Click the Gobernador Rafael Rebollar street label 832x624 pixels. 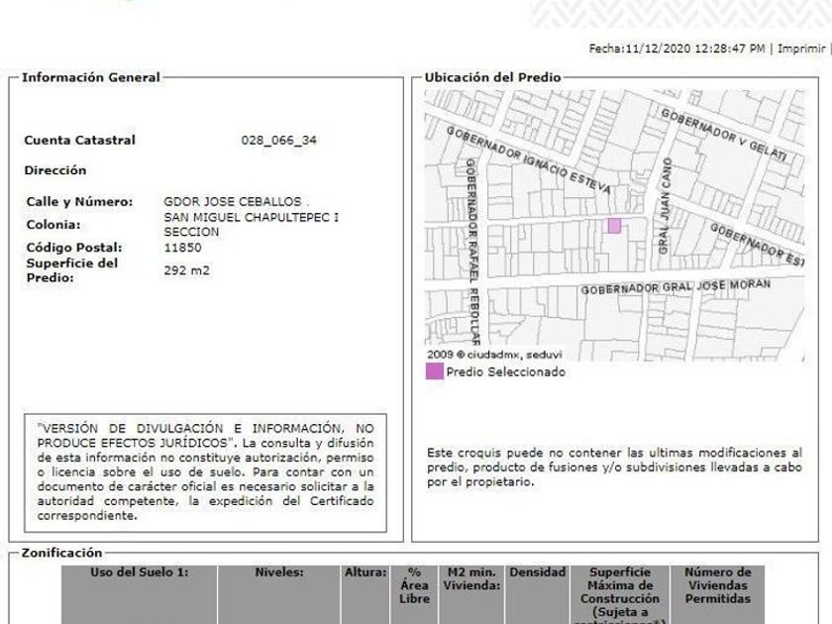[471, 252]
